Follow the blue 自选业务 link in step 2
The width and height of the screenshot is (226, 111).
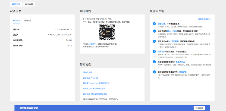click(92, 44)
